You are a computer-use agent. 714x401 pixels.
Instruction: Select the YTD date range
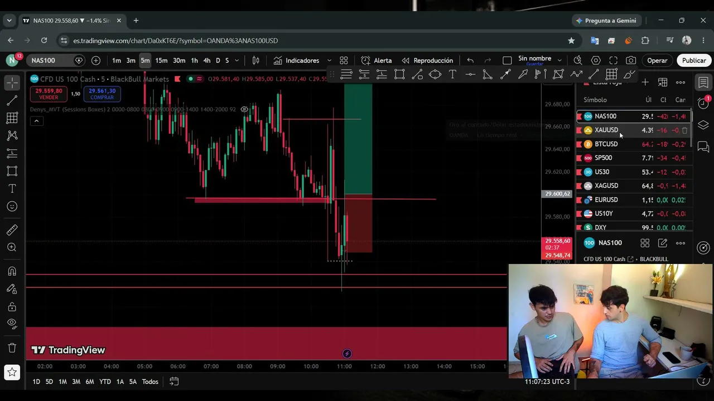pyautogui.click(x=105, y=382)
